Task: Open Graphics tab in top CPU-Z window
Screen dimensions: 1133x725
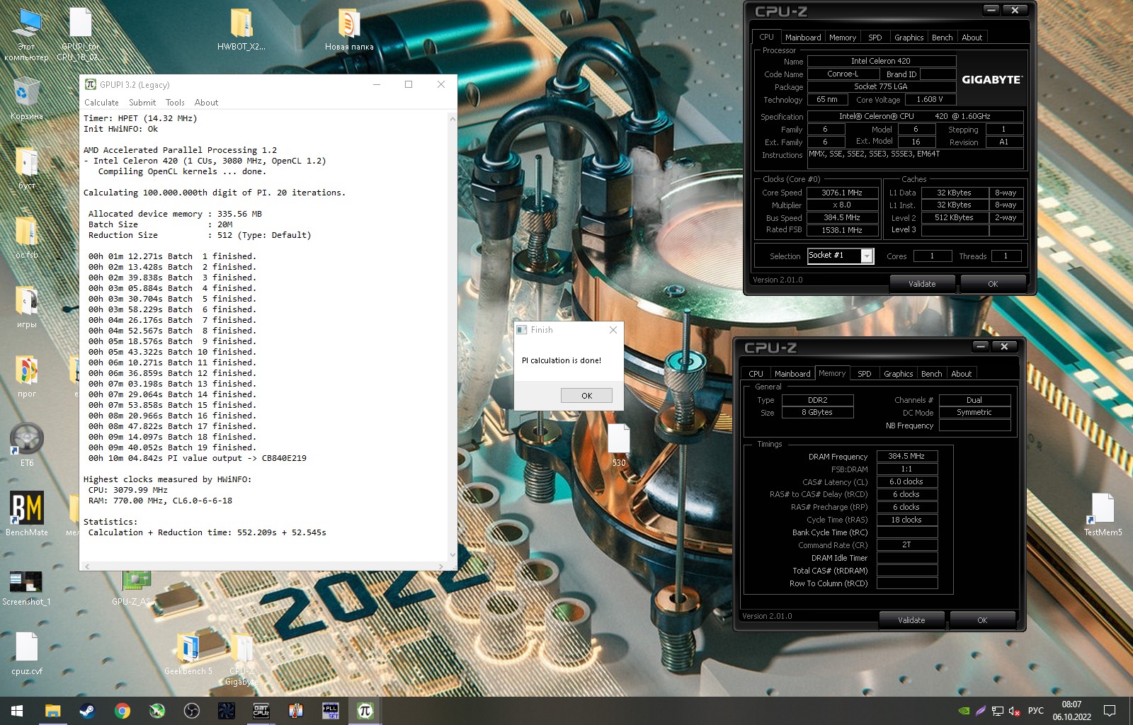Action: (909, 38)
